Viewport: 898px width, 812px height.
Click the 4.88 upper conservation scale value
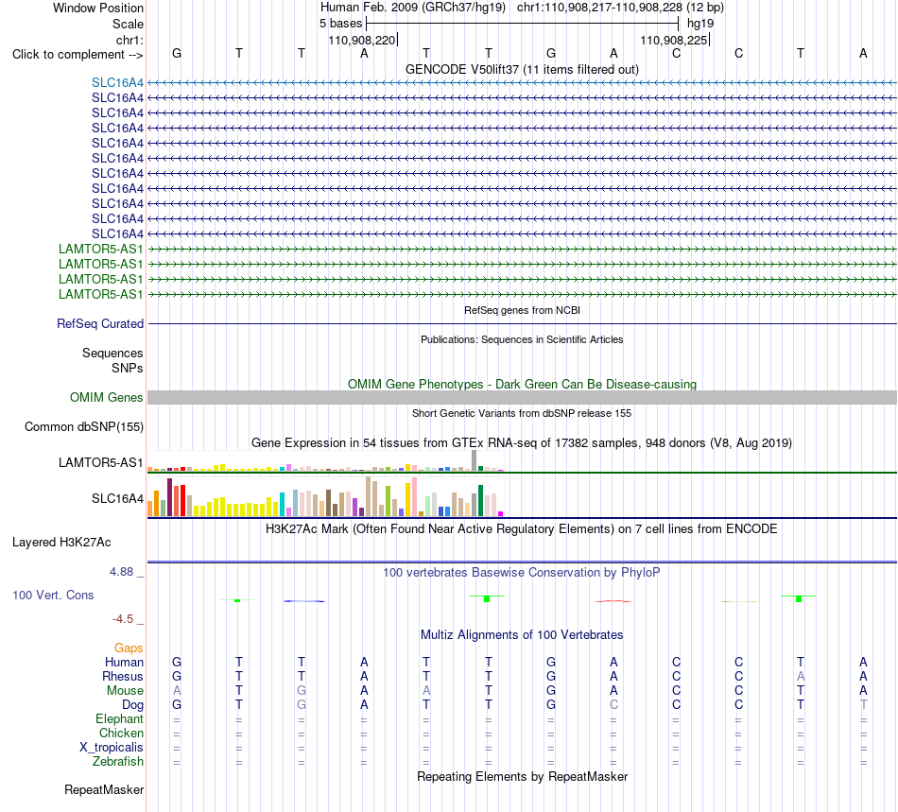coord(121,572)
